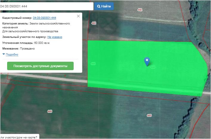Click the road strip left of green parcel
This screenshot has width=211, height=139.
pos(45,79)
